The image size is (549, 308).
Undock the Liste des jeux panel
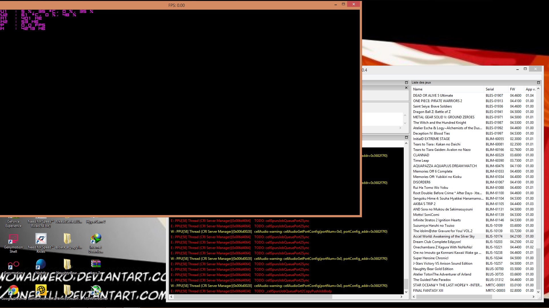538,83
